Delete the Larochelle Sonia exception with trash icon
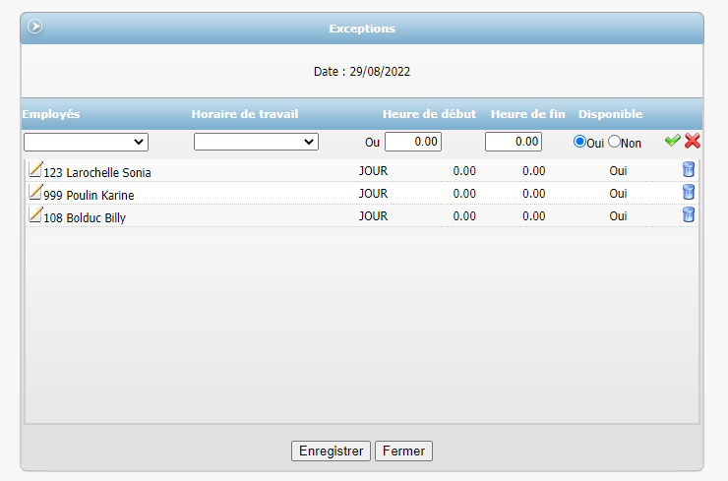This screenshot has width=728, height=481. (689, 169)
